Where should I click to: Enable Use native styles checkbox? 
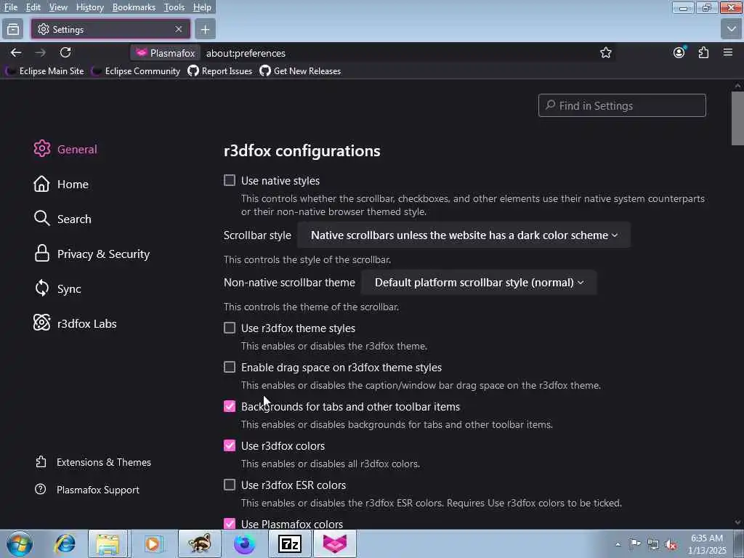coord(230,180)
